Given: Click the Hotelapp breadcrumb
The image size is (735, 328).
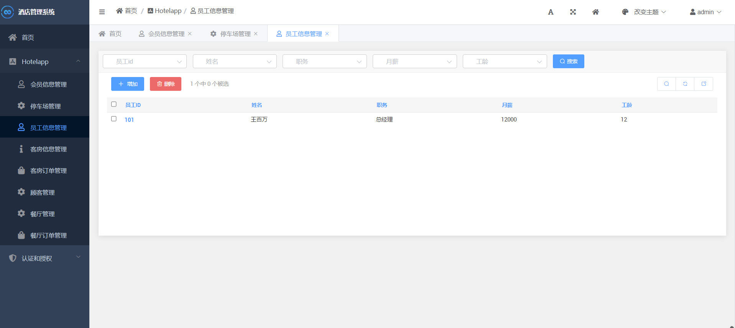Looking at the screenshot, I should tap(164, 11).
